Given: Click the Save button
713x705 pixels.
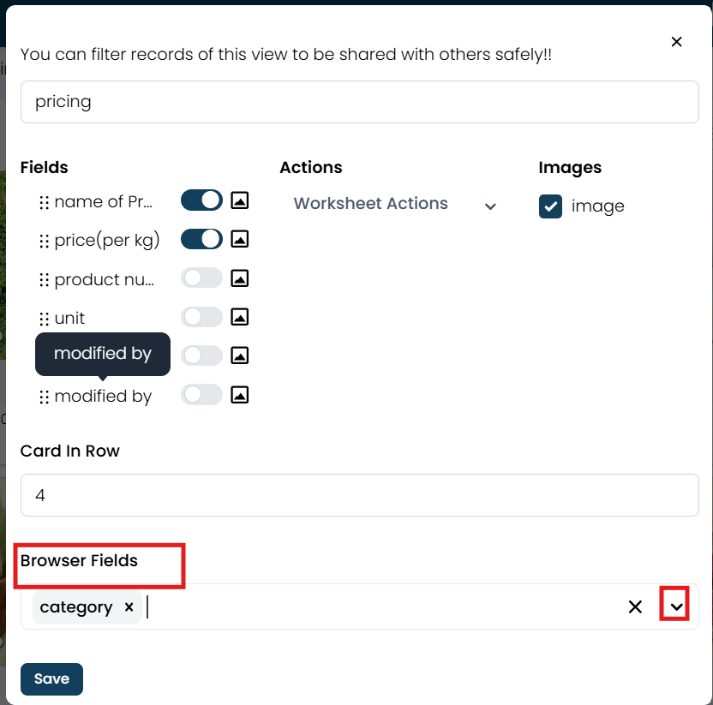Looking at the screenshot, I should (x=51, y=679).
